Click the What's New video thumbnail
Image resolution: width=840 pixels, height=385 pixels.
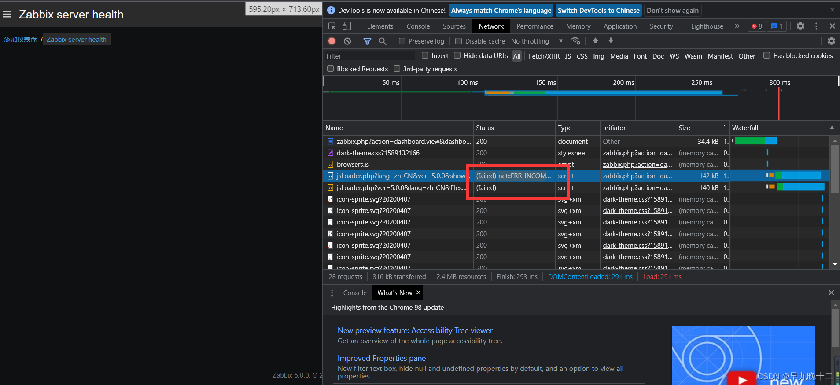point(743,356)
